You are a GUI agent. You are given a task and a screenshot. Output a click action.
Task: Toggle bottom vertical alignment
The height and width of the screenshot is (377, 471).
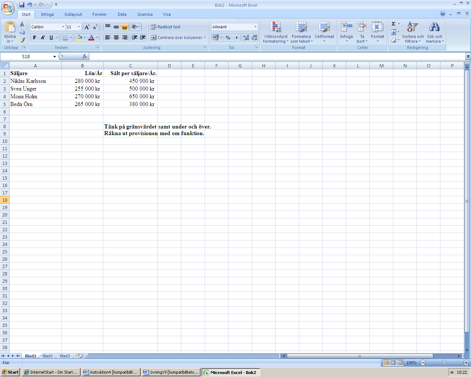[x=124, y=27]
